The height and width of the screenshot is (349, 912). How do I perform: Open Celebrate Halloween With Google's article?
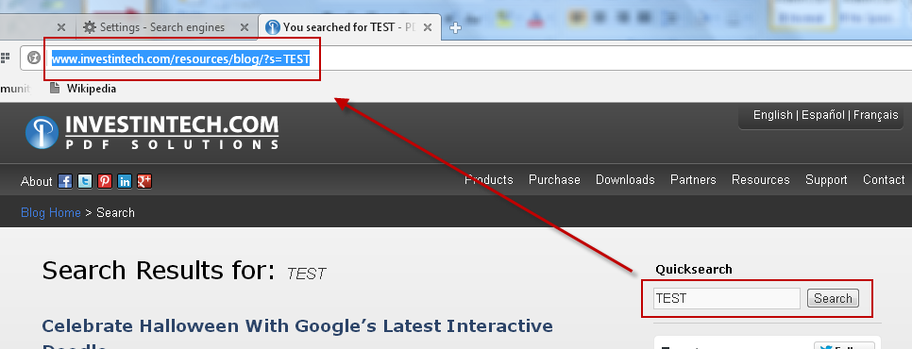click(x=297, y=334)
